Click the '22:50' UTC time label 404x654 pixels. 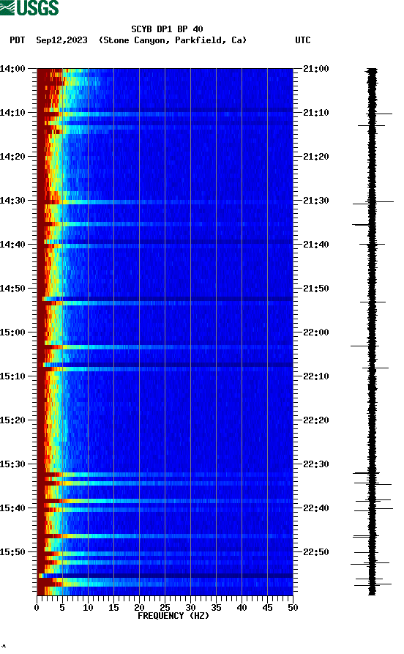pos(316,551)
